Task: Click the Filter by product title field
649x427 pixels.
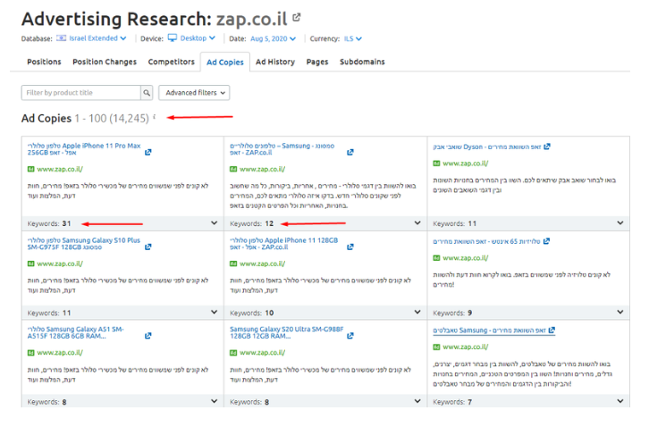Action: [80, 93]
